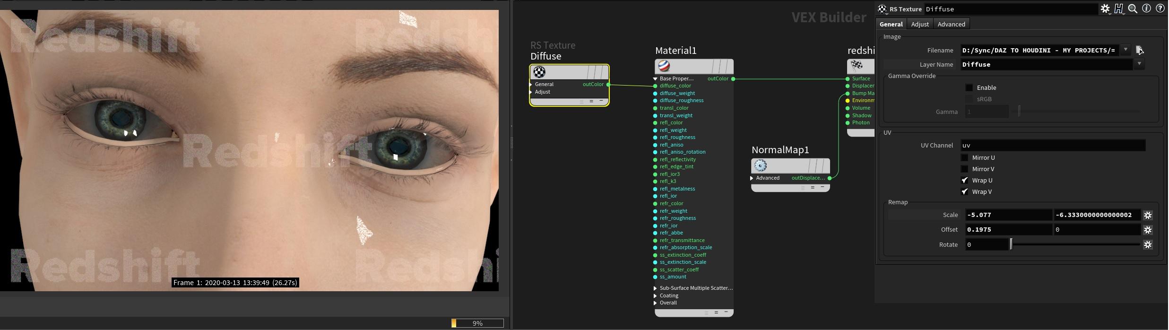Click the info (i) icon in header
The height and width of the screenshot is (330, 1169).
tap(1146, 9)
